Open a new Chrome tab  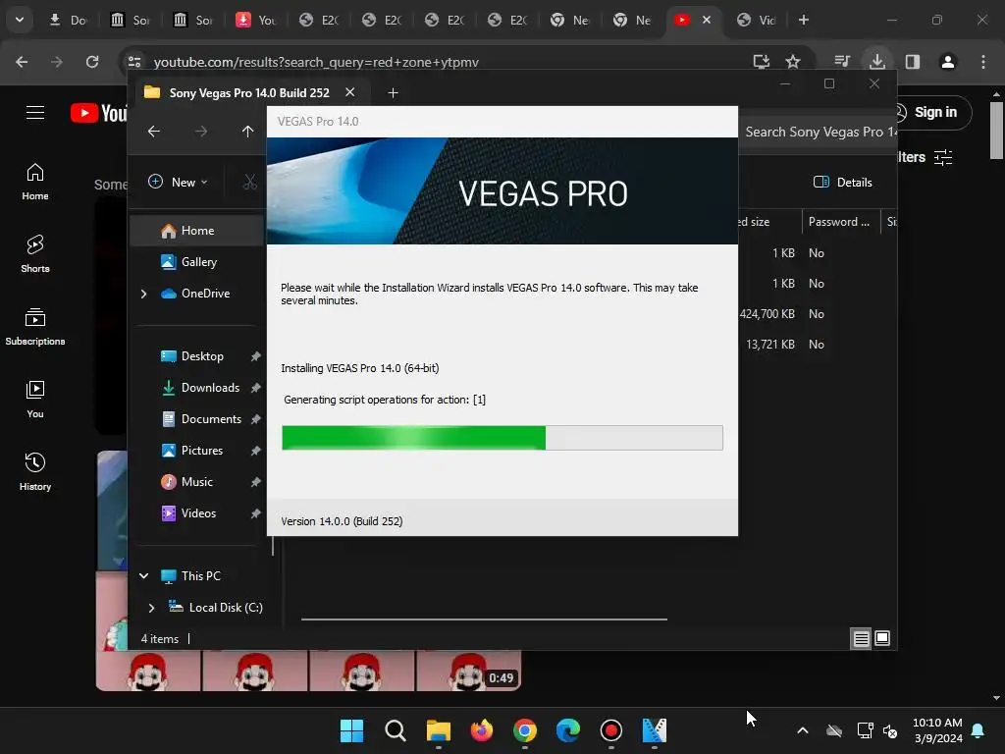pos(804,20)
